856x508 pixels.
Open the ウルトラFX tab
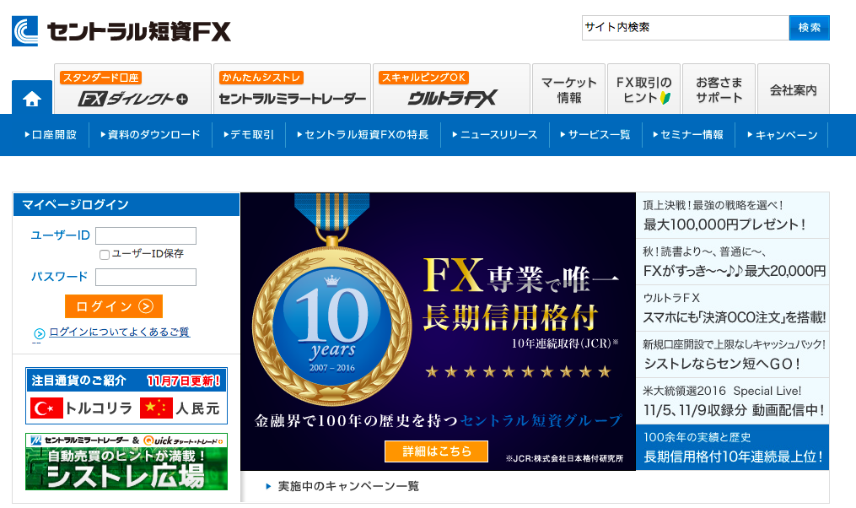[x=451, y=89]
